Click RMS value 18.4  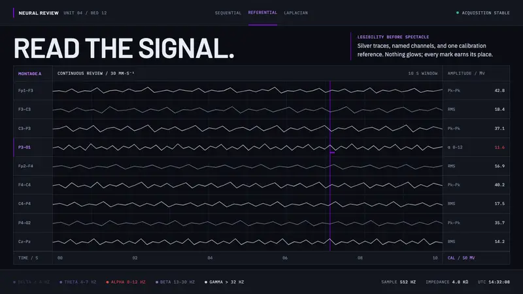tap(499, 109)
